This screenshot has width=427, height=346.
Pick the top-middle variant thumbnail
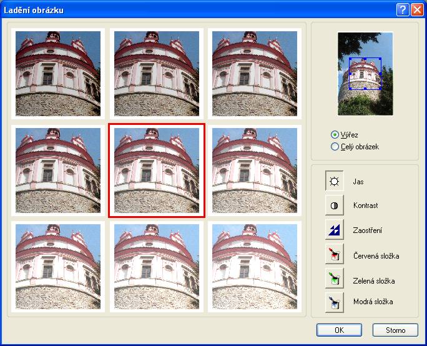pyautogui.click(x=157, y=74)
